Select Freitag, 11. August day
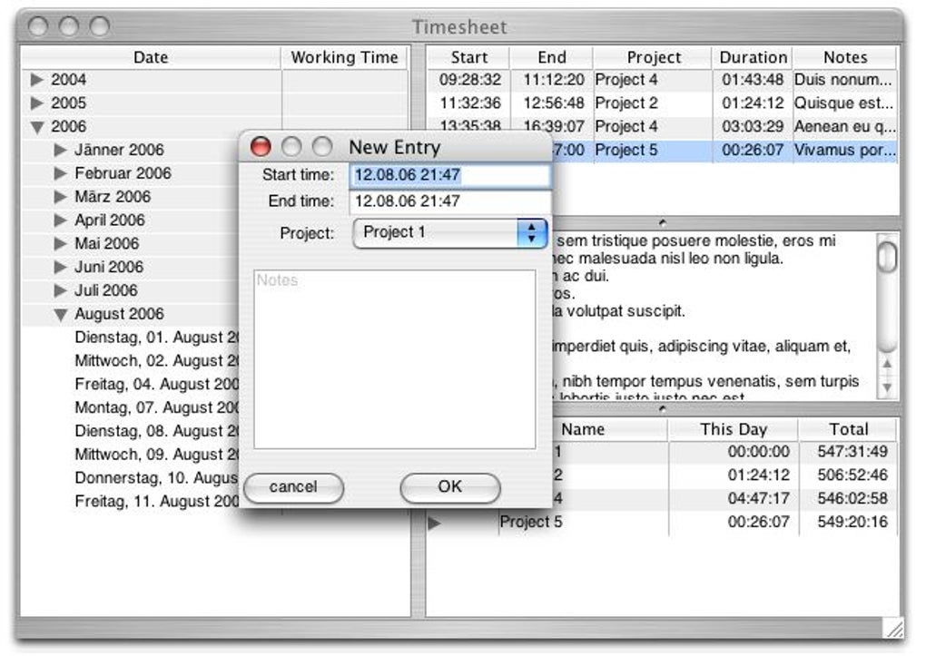Viewport: 926px width, 656px height. [156, 501]
